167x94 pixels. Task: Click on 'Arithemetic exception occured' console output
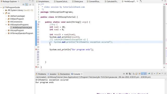coord(52,80)
